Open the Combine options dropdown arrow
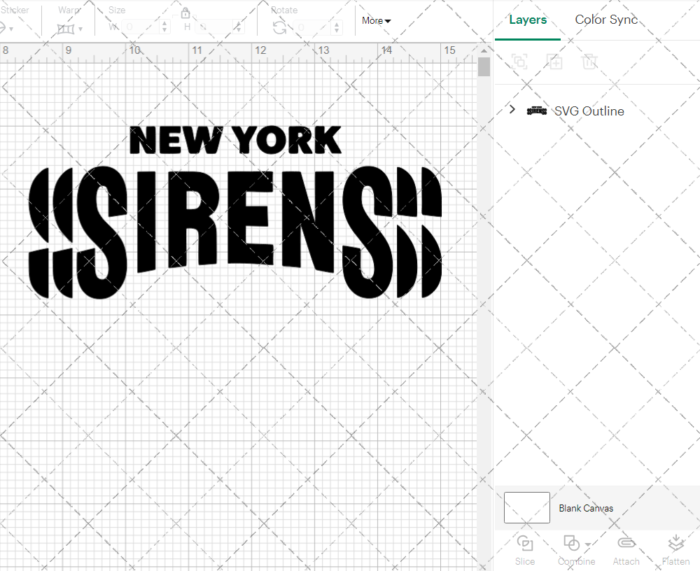 click(x=587, y=544)
